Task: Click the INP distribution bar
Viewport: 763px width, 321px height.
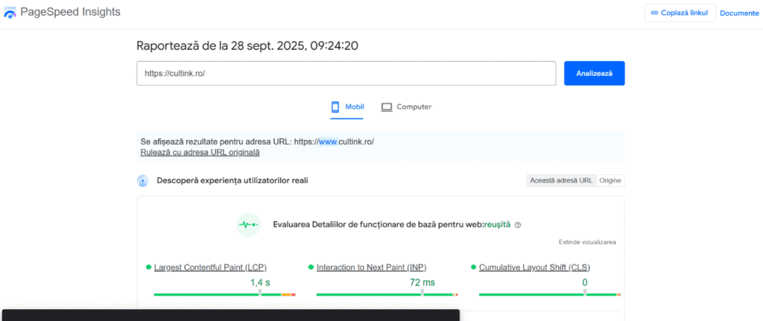Action: (x=387, y=294)
